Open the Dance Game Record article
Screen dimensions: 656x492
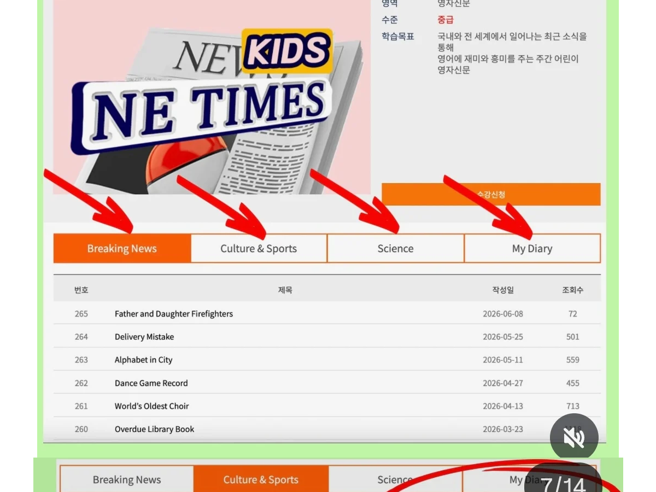click(151, 383)
